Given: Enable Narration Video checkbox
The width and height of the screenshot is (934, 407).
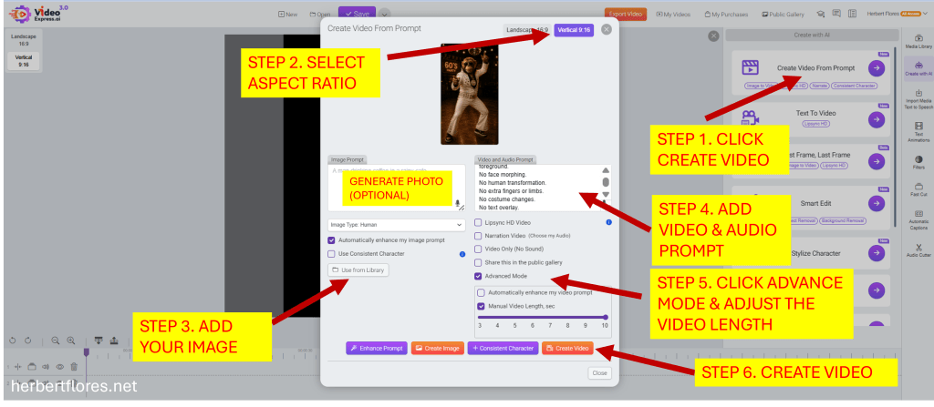Looking at the screenshot, I should 478,236.
